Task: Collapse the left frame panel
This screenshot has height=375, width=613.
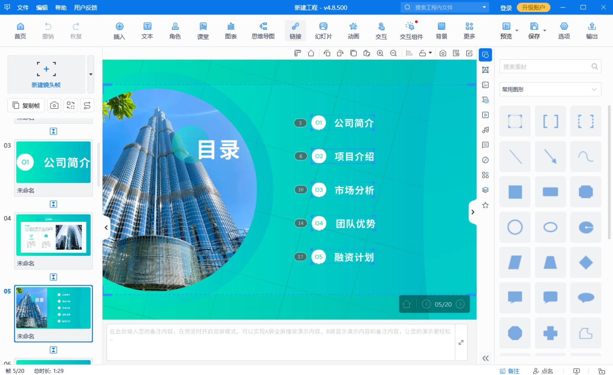Action: click(x=106, y=228)
